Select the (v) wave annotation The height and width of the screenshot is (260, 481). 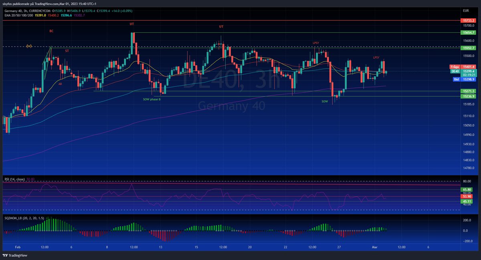(x=29, y=46)
